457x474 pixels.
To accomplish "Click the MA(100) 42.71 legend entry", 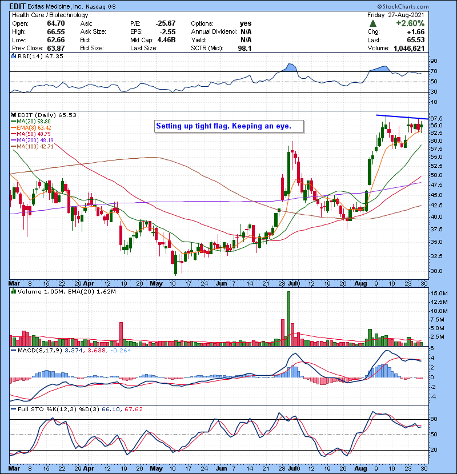I will point(33,147).
